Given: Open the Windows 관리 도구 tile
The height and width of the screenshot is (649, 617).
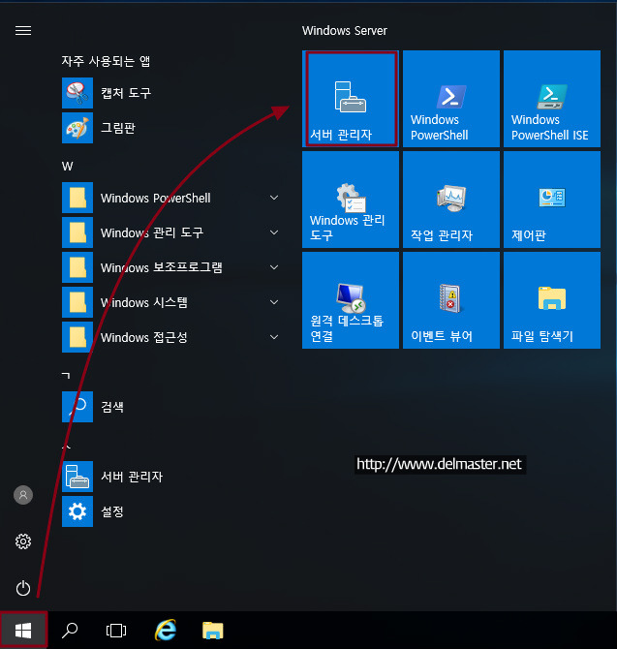Looking at the screenshot, I should pos(351,200).
